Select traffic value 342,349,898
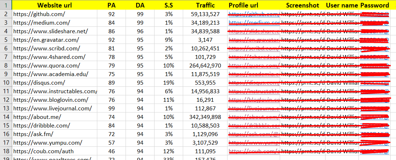The height and width of the screenshot is (160, 396). point(205,117)
